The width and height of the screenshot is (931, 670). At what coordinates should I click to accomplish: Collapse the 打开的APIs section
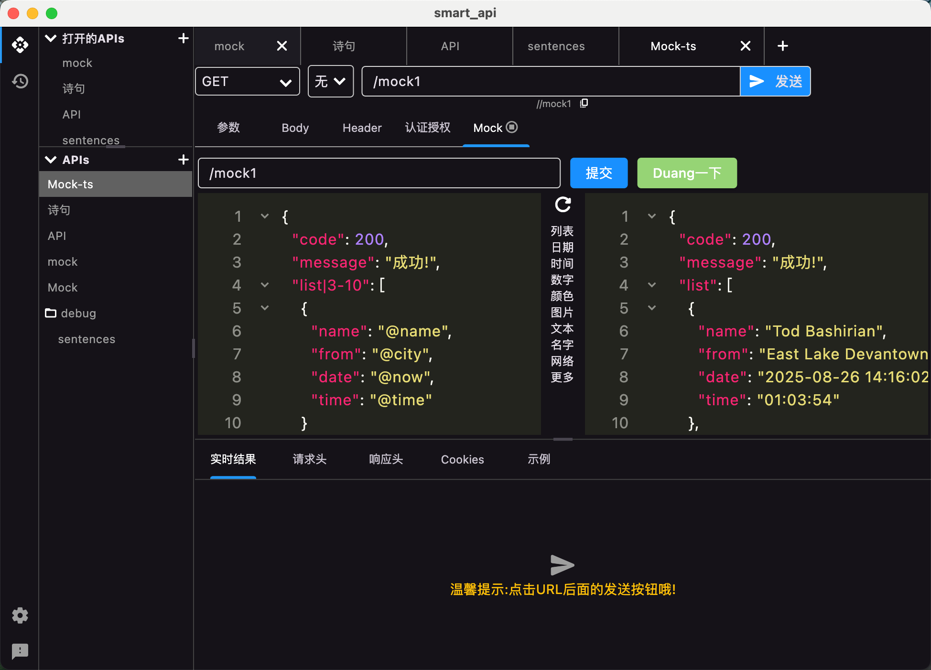pyautogui.click(x=51, y=38)
